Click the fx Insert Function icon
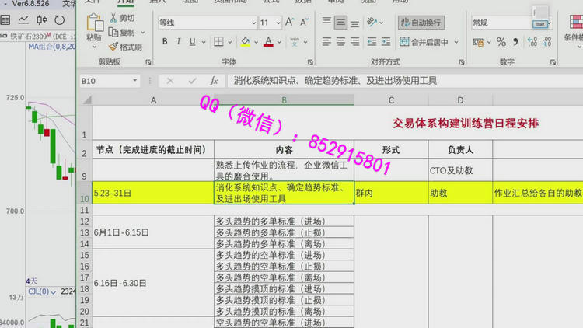This screenshot has height=328, width=583. [214, 81]
